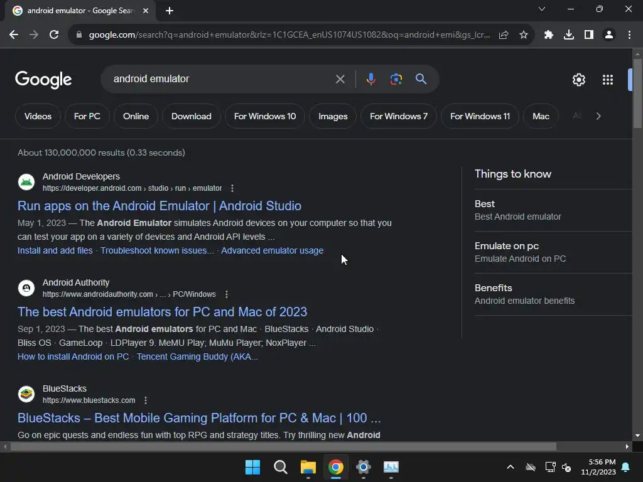Open Run apps on the Android Emulator

(159, 206)
